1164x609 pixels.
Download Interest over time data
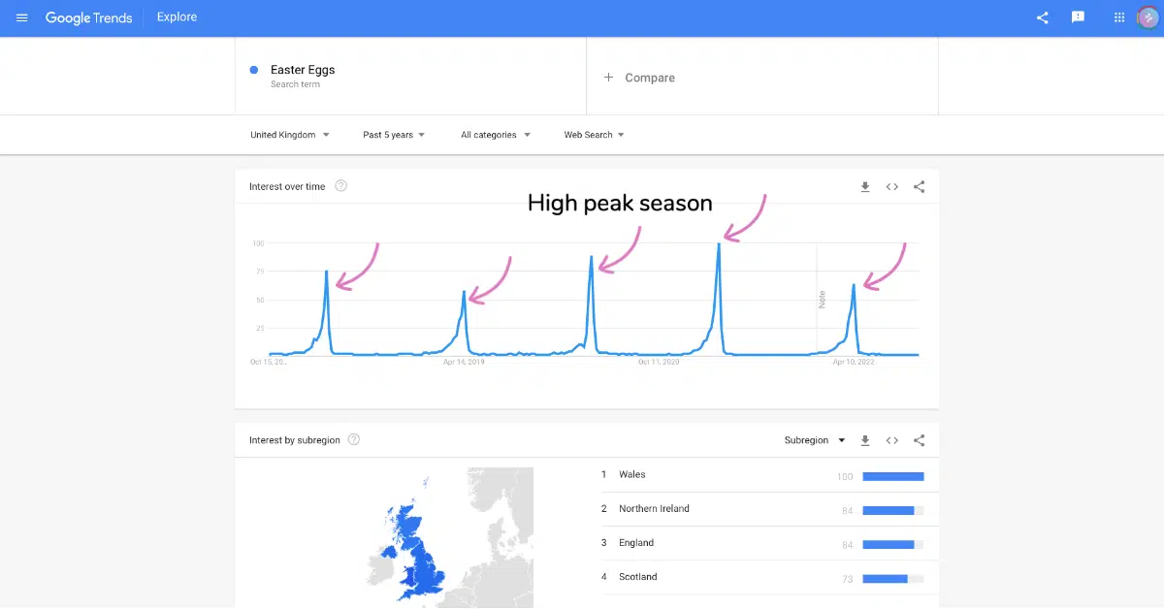click(865, 187)
